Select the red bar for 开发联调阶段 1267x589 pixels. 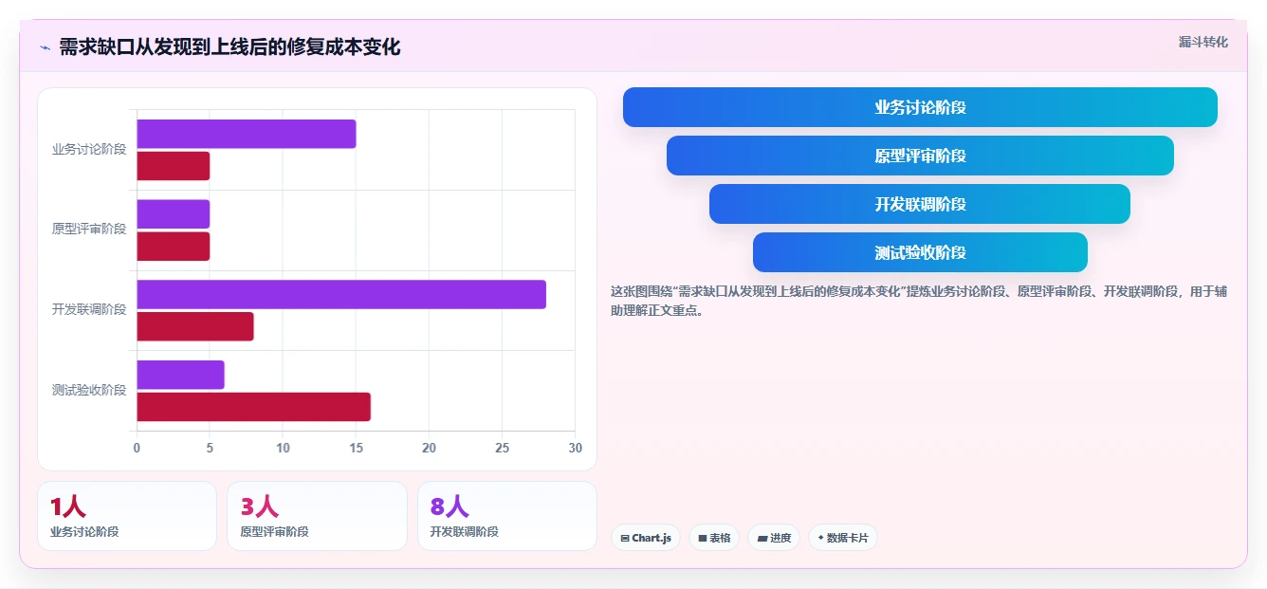[x=195, y=326]
